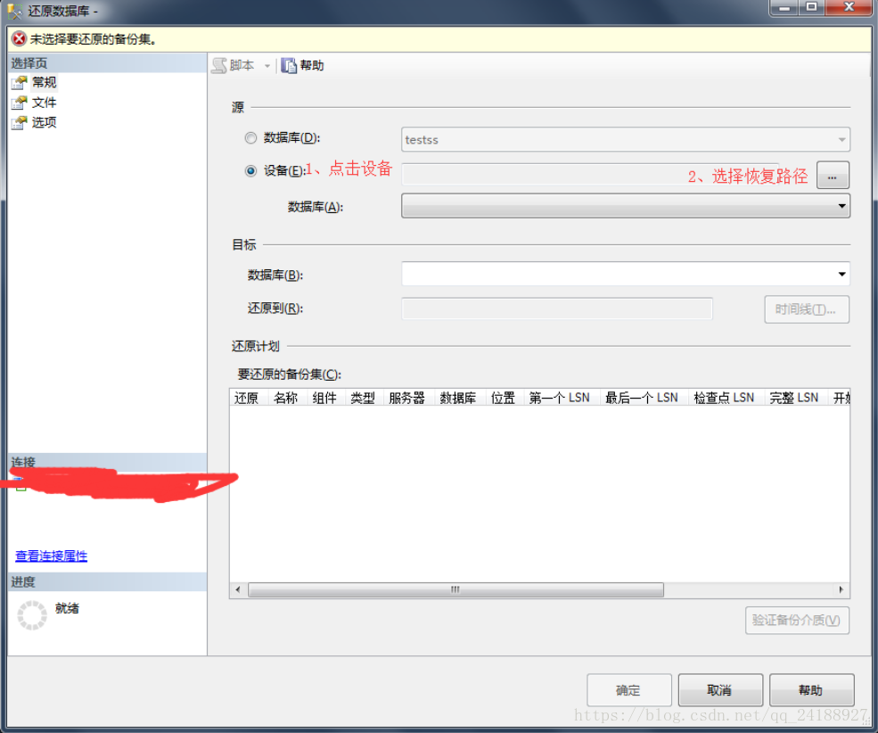Screen dimensions: 878x733
Task: Click the horizontal scrollbar thumb of backup sets
Action: tap(455, 589)
